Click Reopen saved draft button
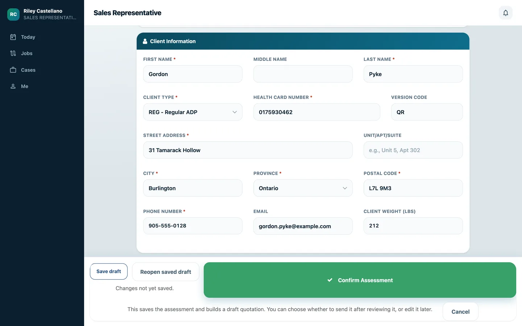 click(166, 272)
